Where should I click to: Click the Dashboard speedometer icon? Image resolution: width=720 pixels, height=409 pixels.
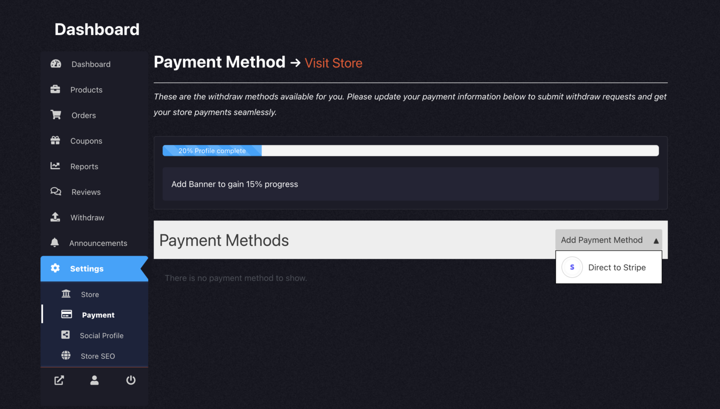pyautogui.click(x=56, y=64)
